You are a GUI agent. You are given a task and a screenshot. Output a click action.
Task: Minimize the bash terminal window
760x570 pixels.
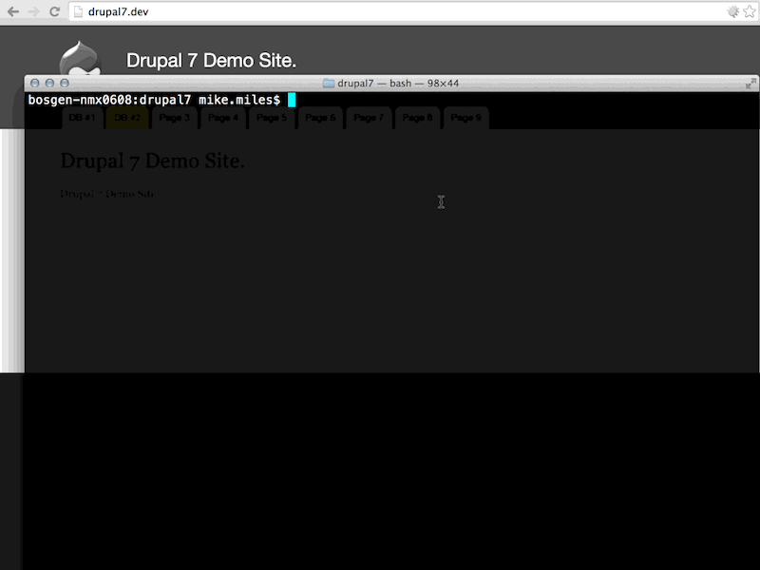[x=47, y=83]
